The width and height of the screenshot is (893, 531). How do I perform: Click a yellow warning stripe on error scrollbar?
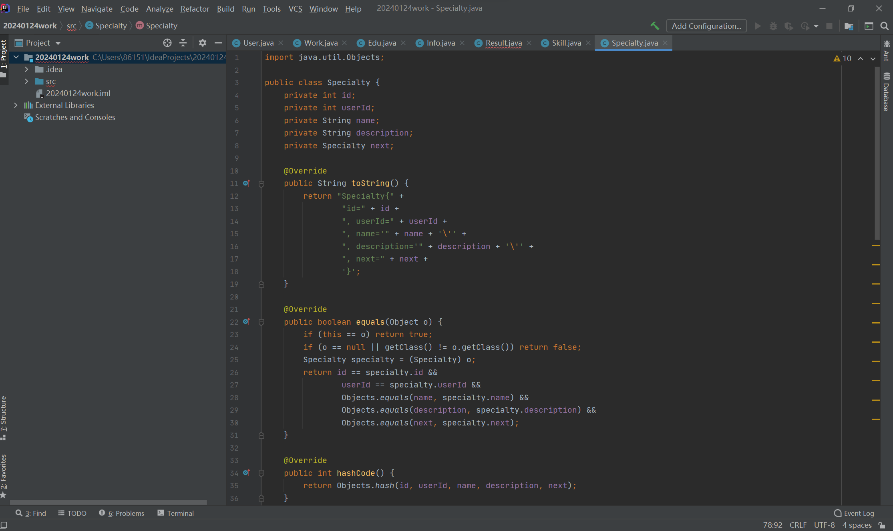tap(876, 245)
